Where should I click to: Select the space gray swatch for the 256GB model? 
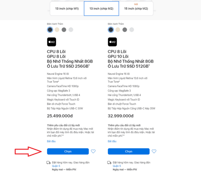coord(64,30)
